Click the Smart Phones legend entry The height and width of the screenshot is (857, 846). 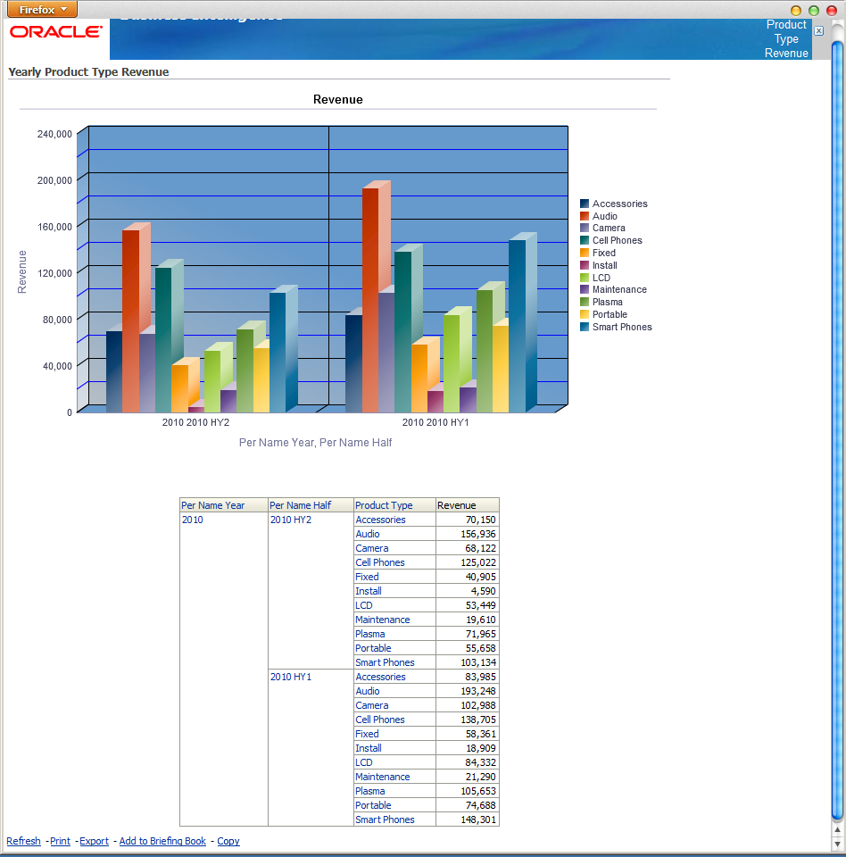(x=623, y=327)
